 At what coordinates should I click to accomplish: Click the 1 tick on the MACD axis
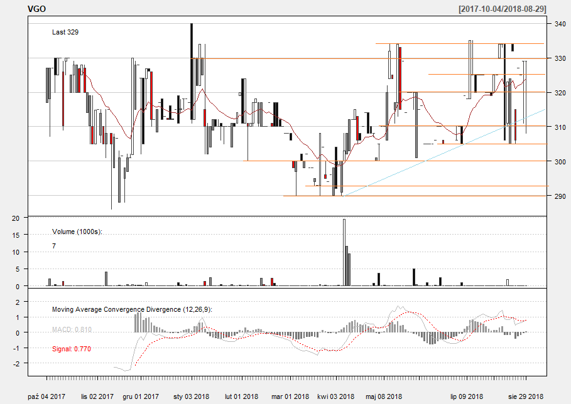[x=17, y=317]
